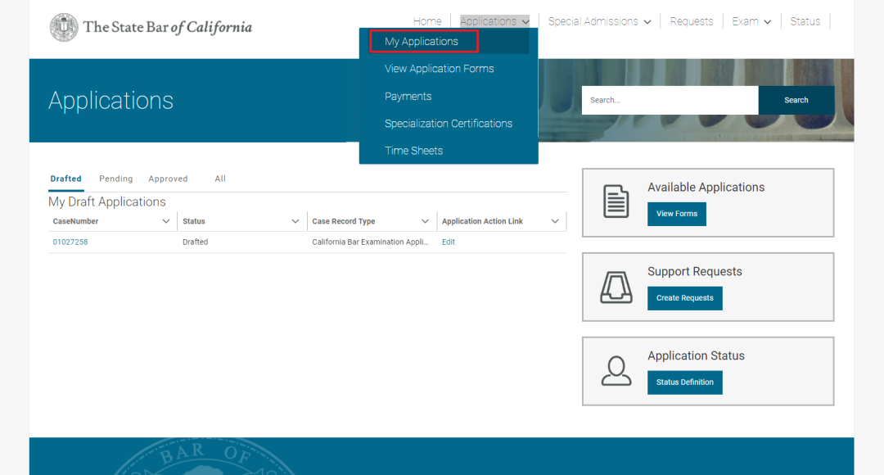Open CaseNumber column chevron menu

[165, 221]
